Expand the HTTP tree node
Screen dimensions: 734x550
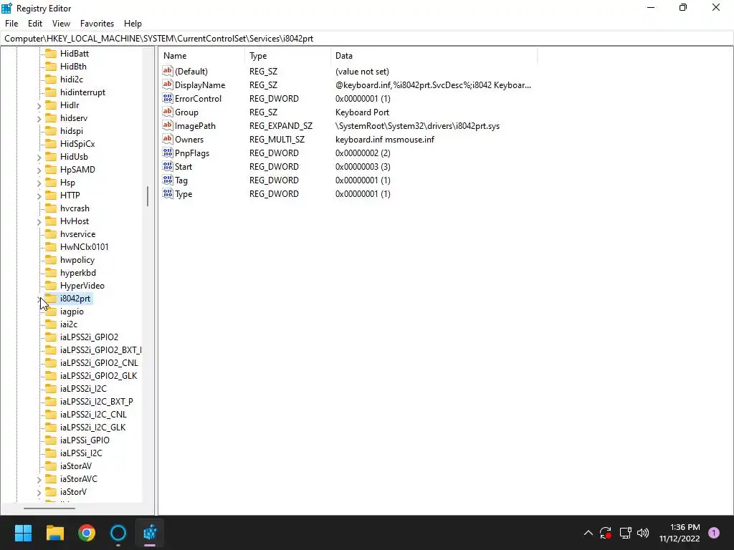coord(39,196)
